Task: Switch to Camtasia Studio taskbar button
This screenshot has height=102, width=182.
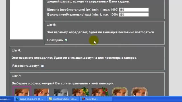Action: (63, 99)
